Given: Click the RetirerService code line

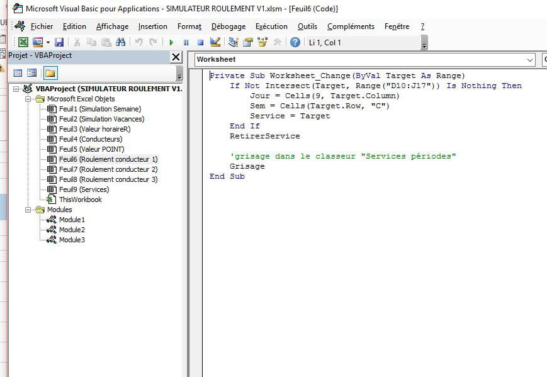Looking at the screenshot, I should coord(265,137).
